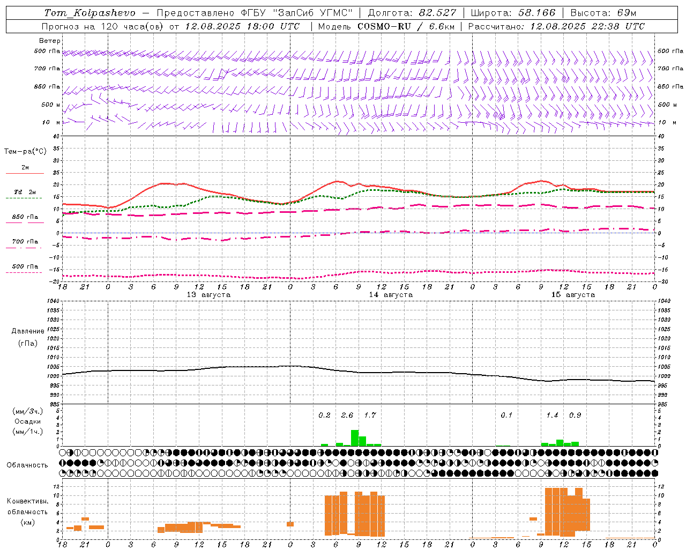Click the Предоставлено ФГБУ "ЗапСиб УГМС" text
The width and height of the screenshot is (686, 549).
click(x=255, y=13)
